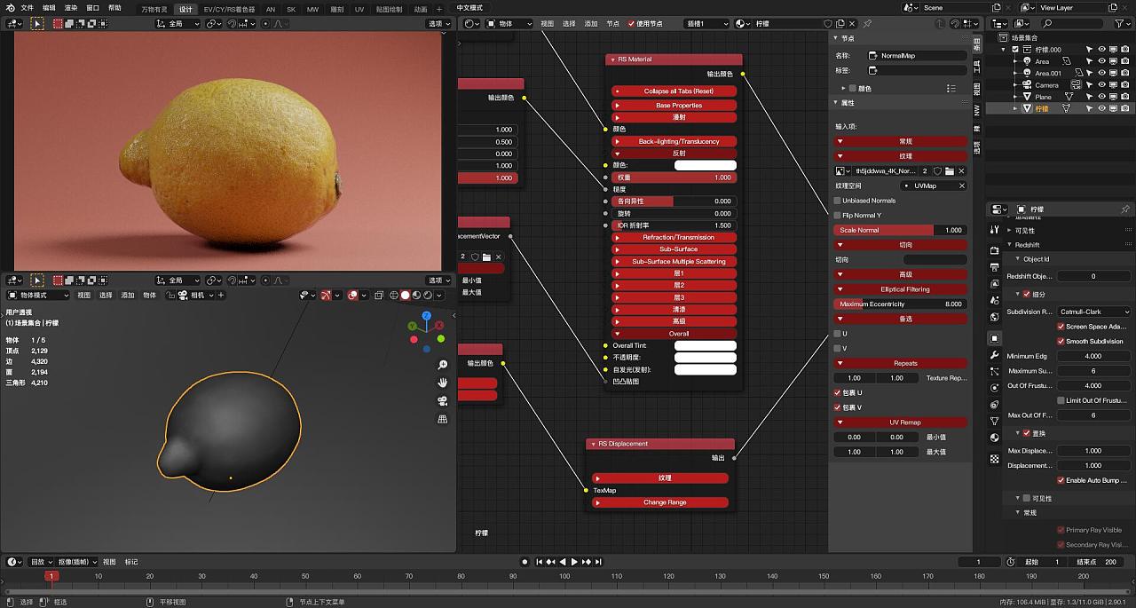Open the 添加 menu in the node editor header
The image size is (1136, 608).
coord(593,25)
